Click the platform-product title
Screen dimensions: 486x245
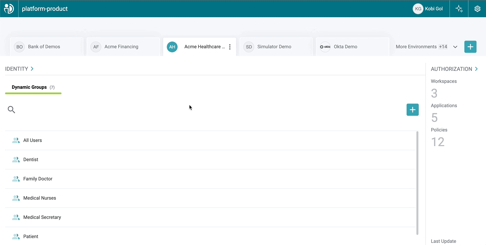coord(45,9)
